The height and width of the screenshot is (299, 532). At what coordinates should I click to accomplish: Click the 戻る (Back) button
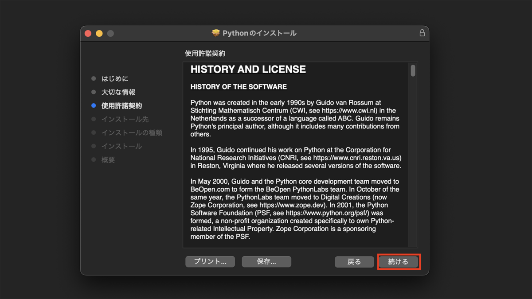[354, 262]
